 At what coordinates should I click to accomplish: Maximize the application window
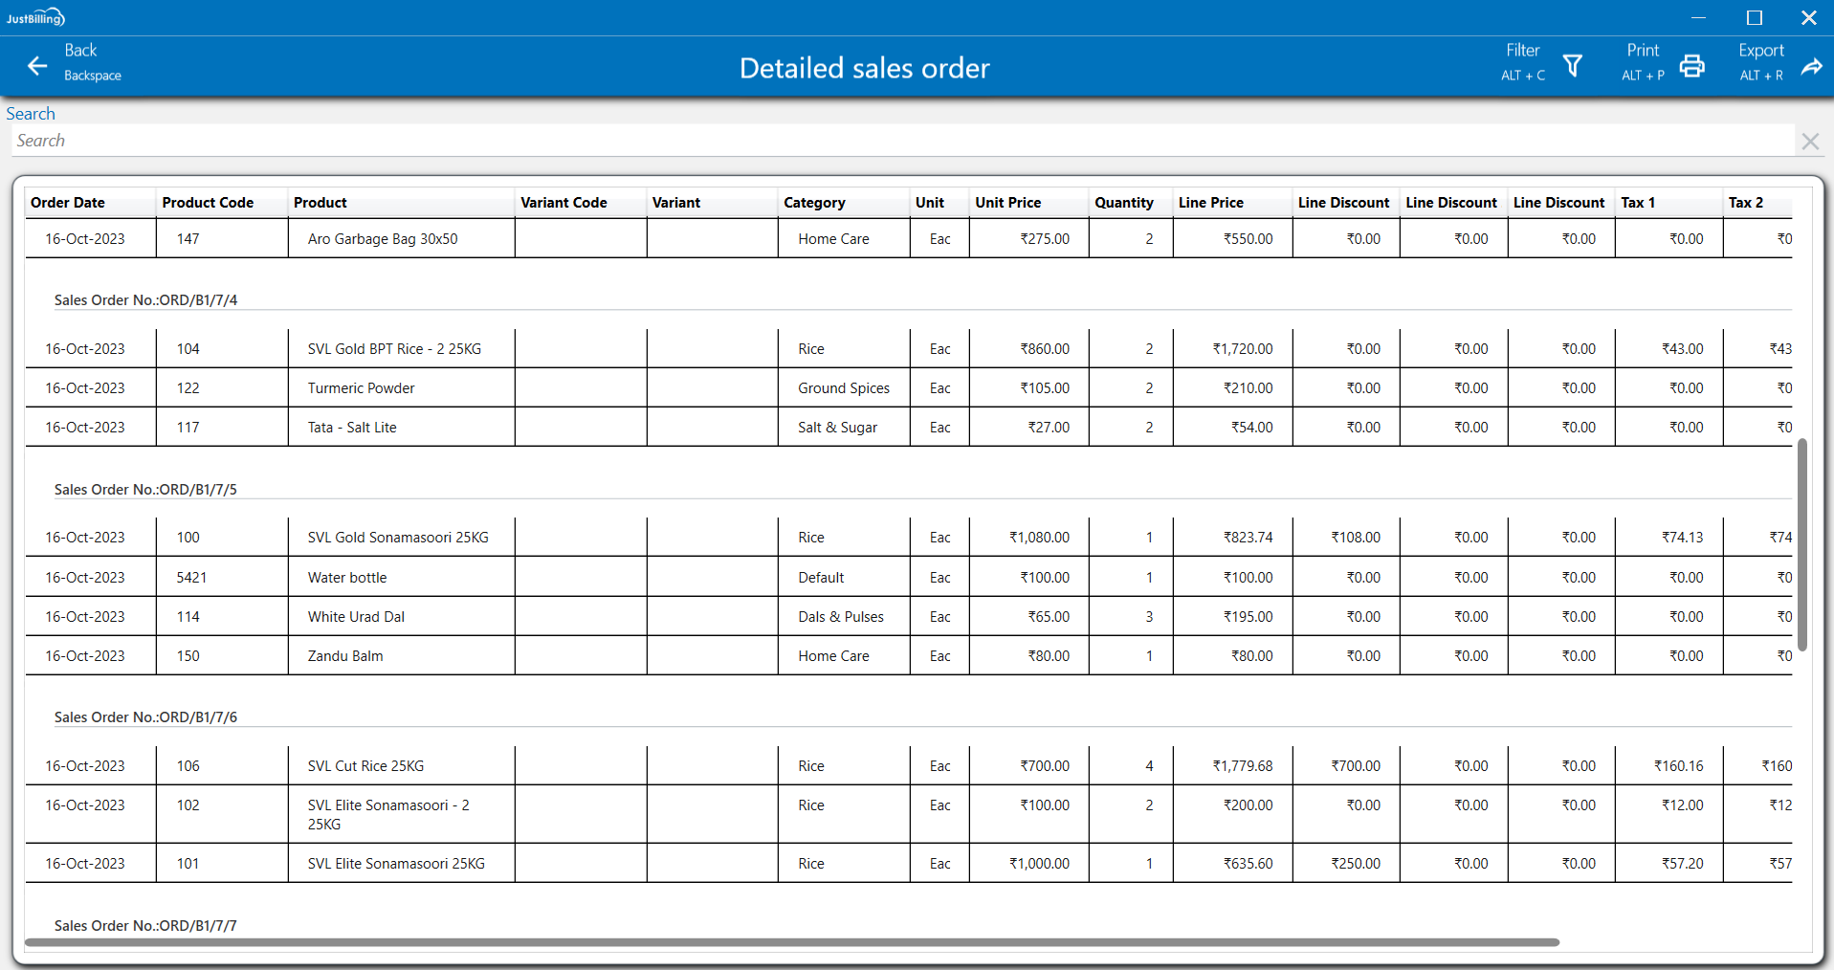(x=1754, y=17)
